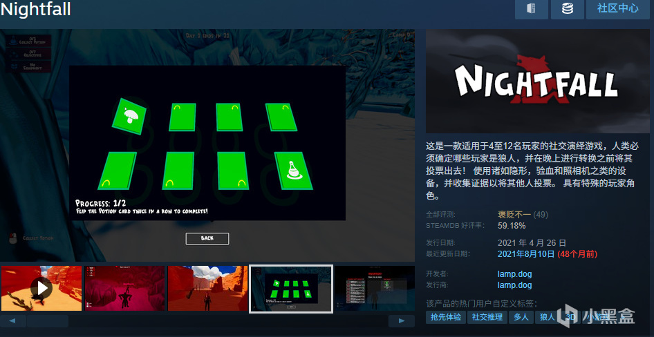The width and height of the screenshot is (654, 337).
Task: Click the 开发者: label
Action: click(437, 274)
